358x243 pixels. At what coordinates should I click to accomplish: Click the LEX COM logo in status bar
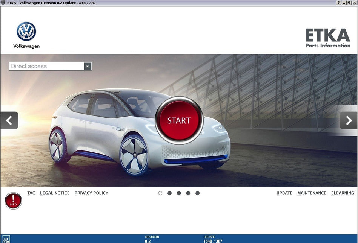click(x=6, y=239)
